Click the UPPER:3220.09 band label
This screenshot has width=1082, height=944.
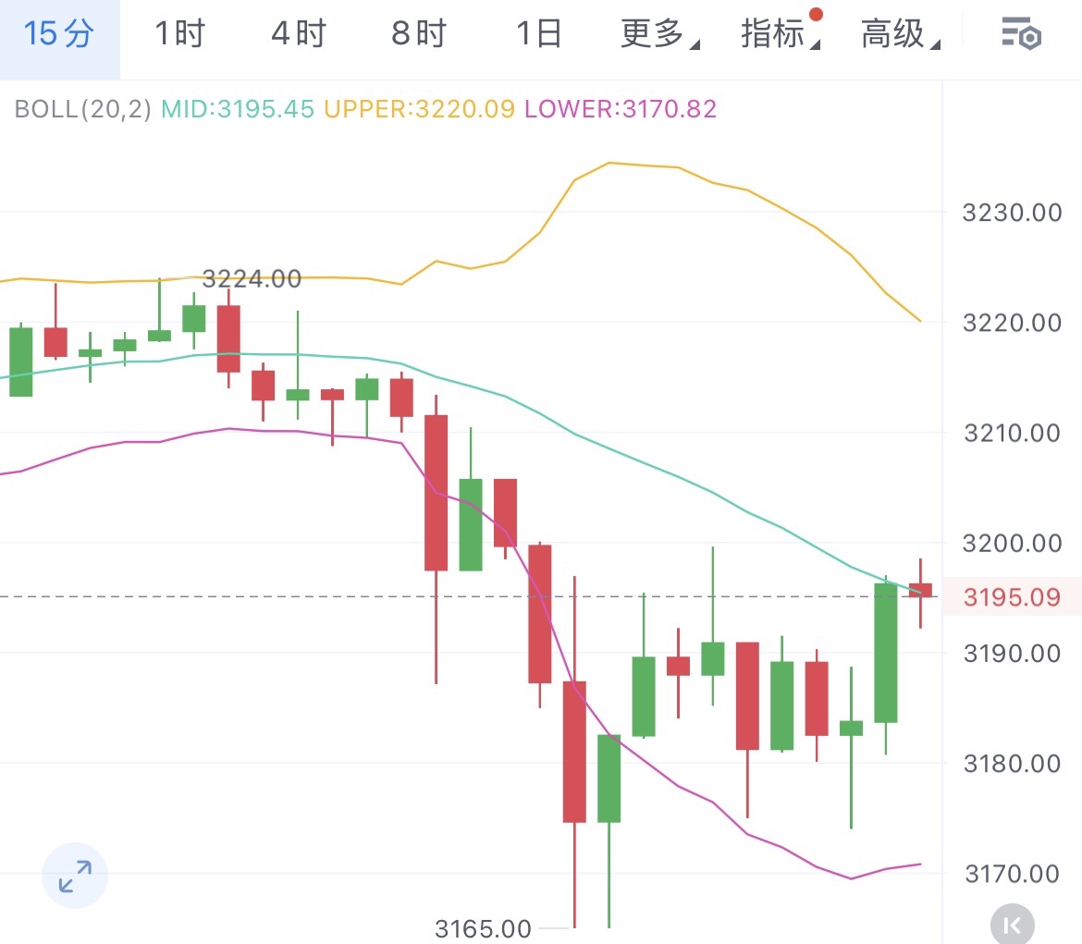(419, 109)
